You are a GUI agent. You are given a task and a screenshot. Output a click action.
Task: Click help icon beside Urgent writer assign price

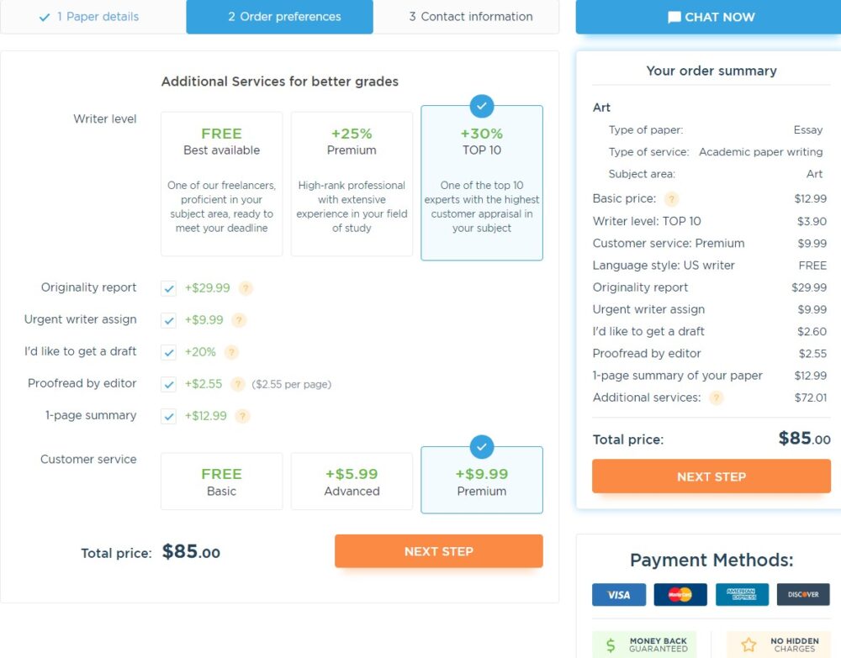point(239,320)
